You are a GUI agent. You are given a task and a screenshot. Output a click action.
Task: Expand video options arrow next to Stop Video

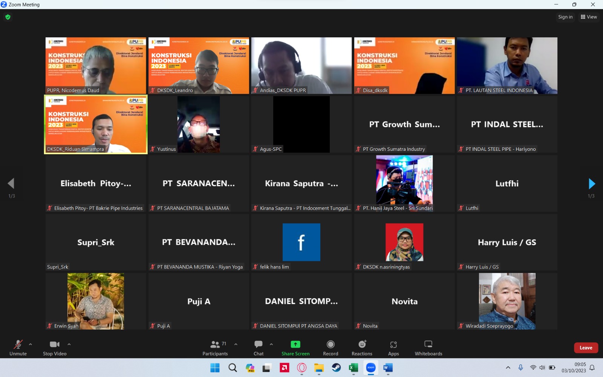pos(69,344)
